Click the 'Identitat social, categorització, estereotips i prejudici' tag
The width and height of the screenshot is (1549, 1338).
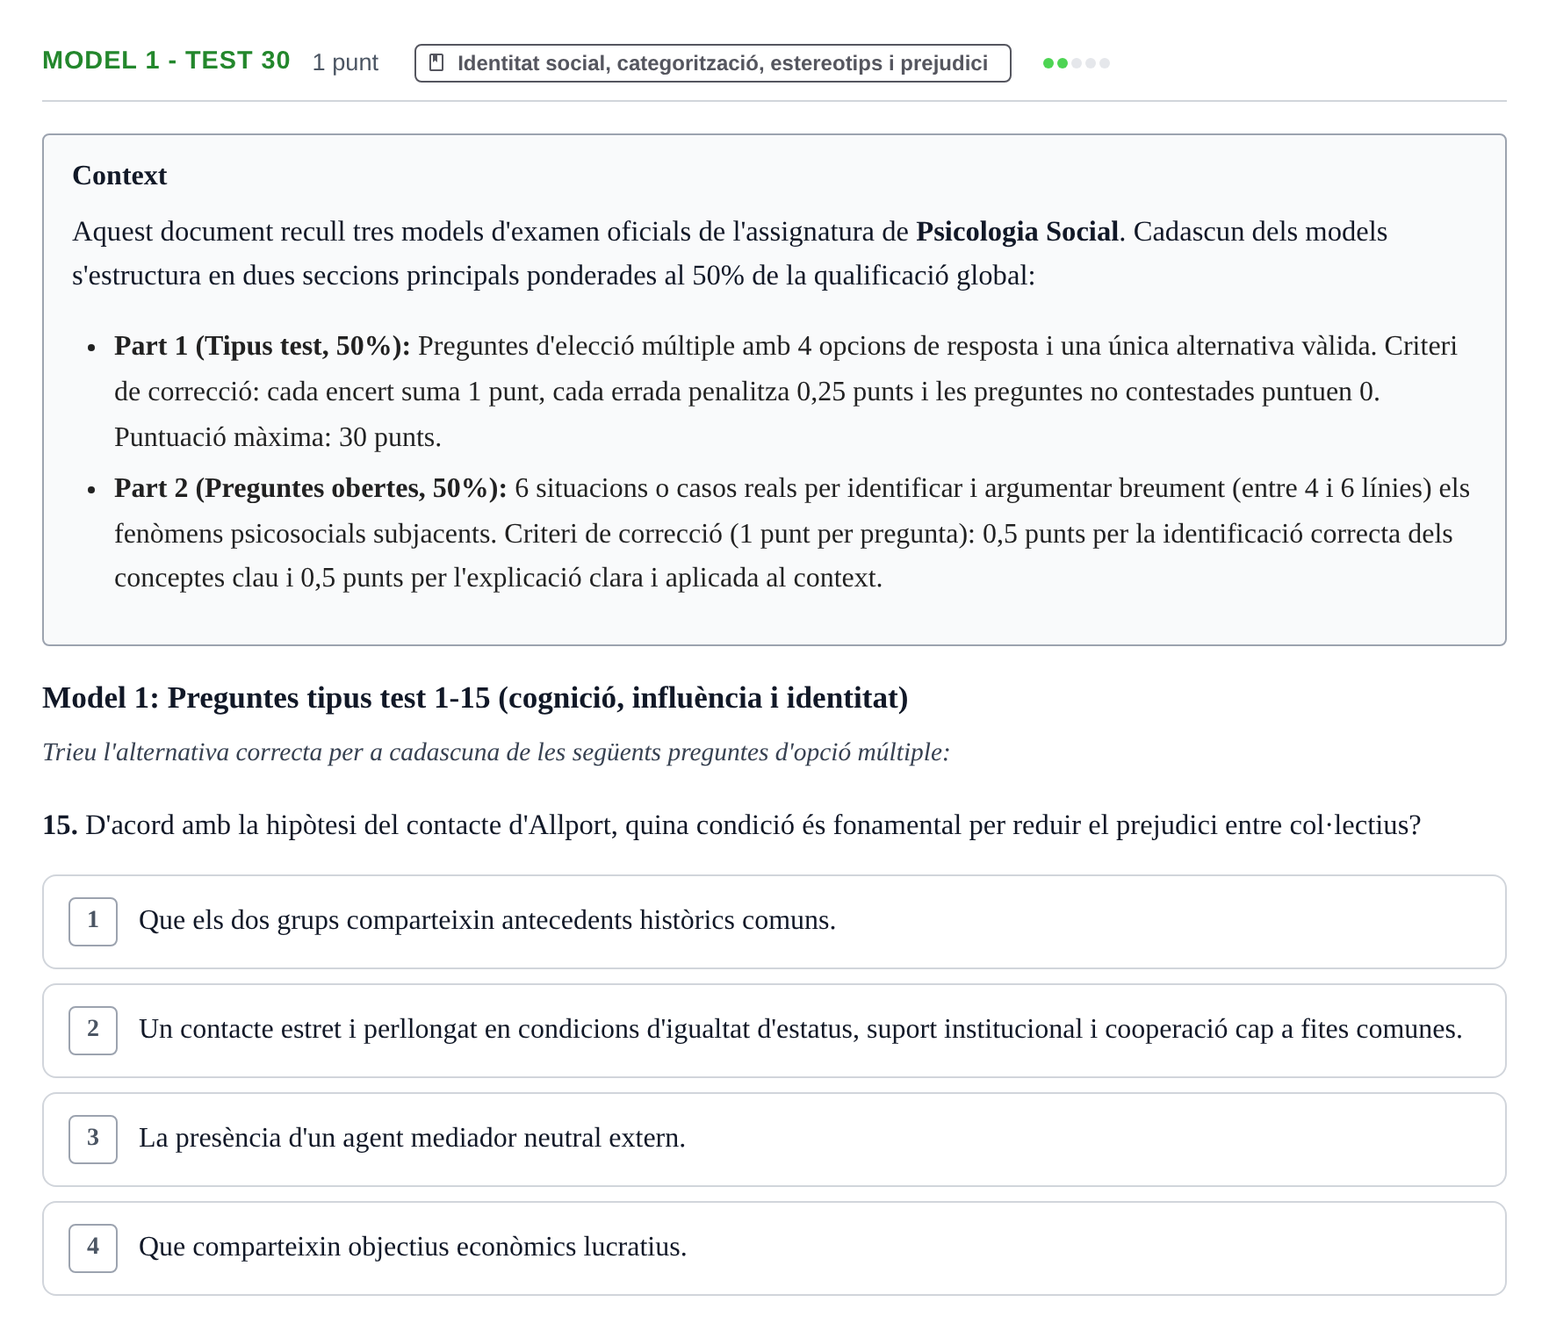click(712, 63)
